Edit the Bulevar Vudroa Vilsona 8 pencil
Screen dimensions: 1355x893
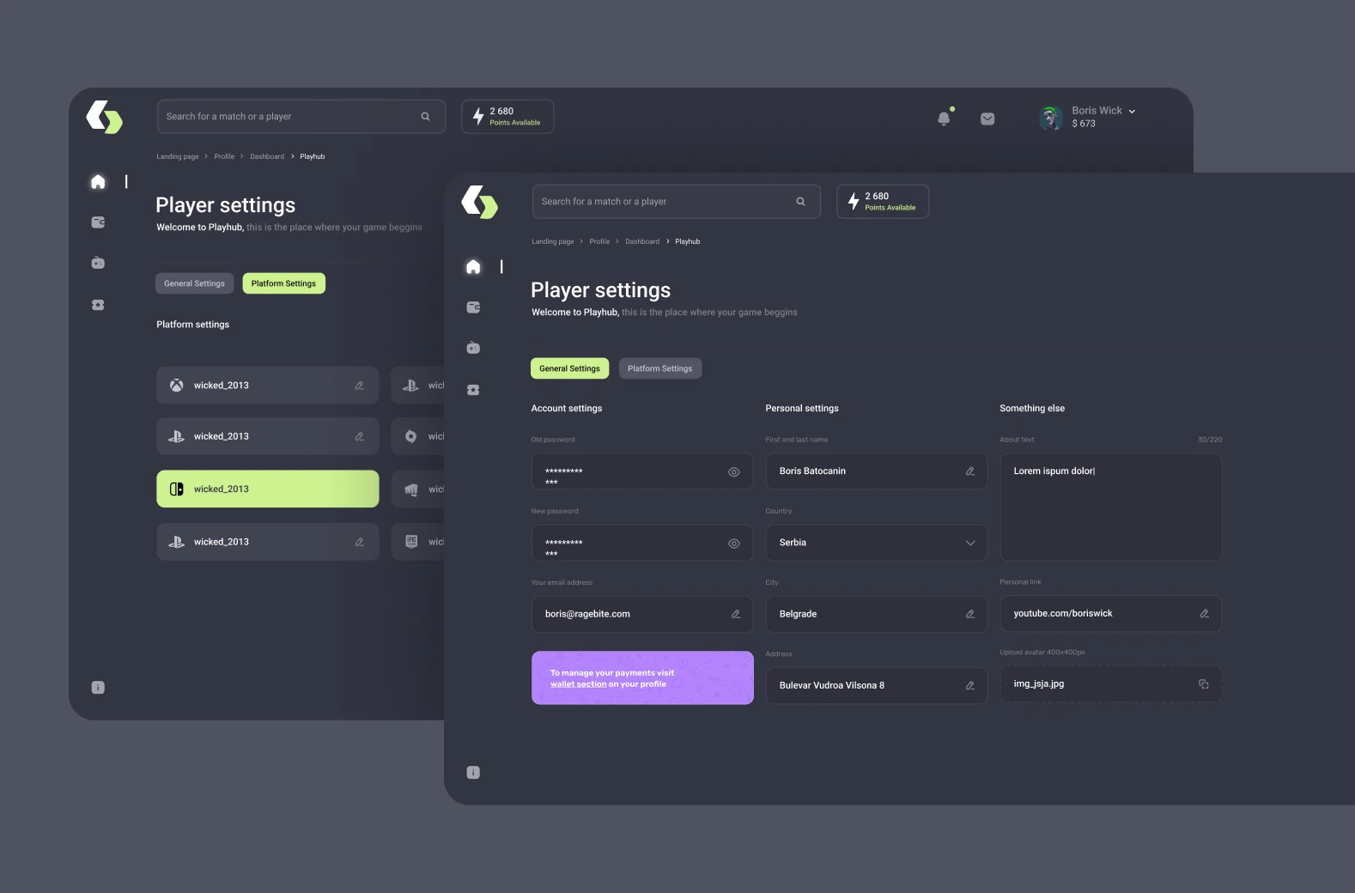point(970,685)
